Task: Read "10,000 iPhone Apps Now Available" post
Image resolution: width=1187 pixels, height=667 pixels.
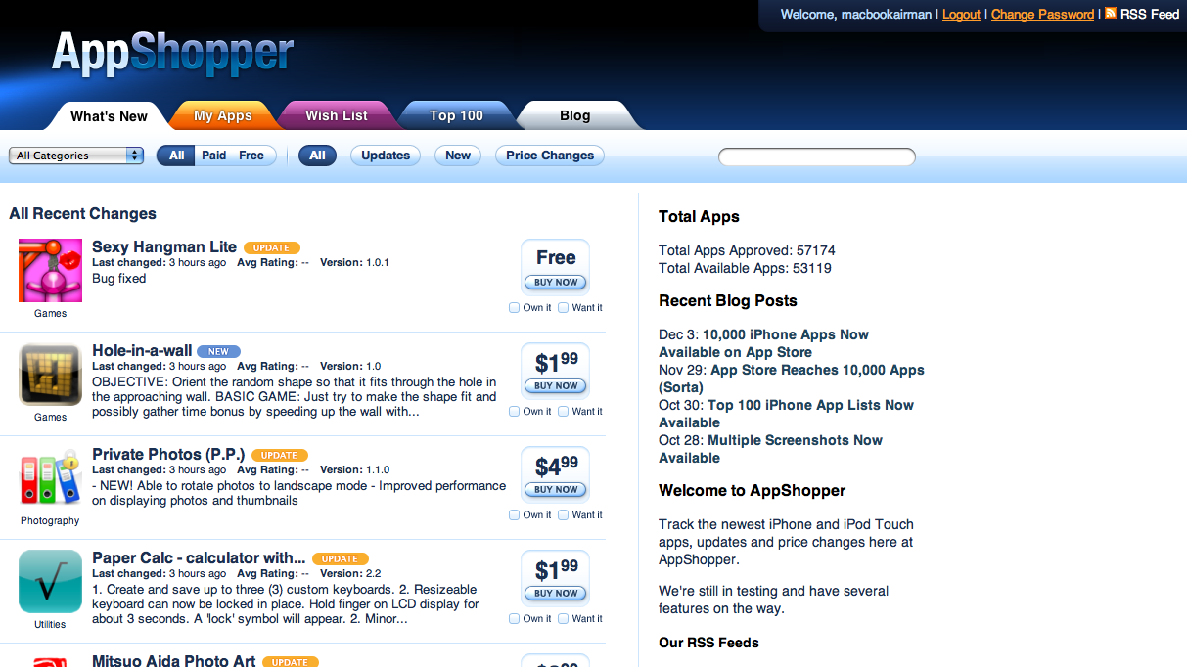Action: pos(763,343)
